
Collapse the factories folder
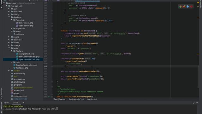(12, 20)
